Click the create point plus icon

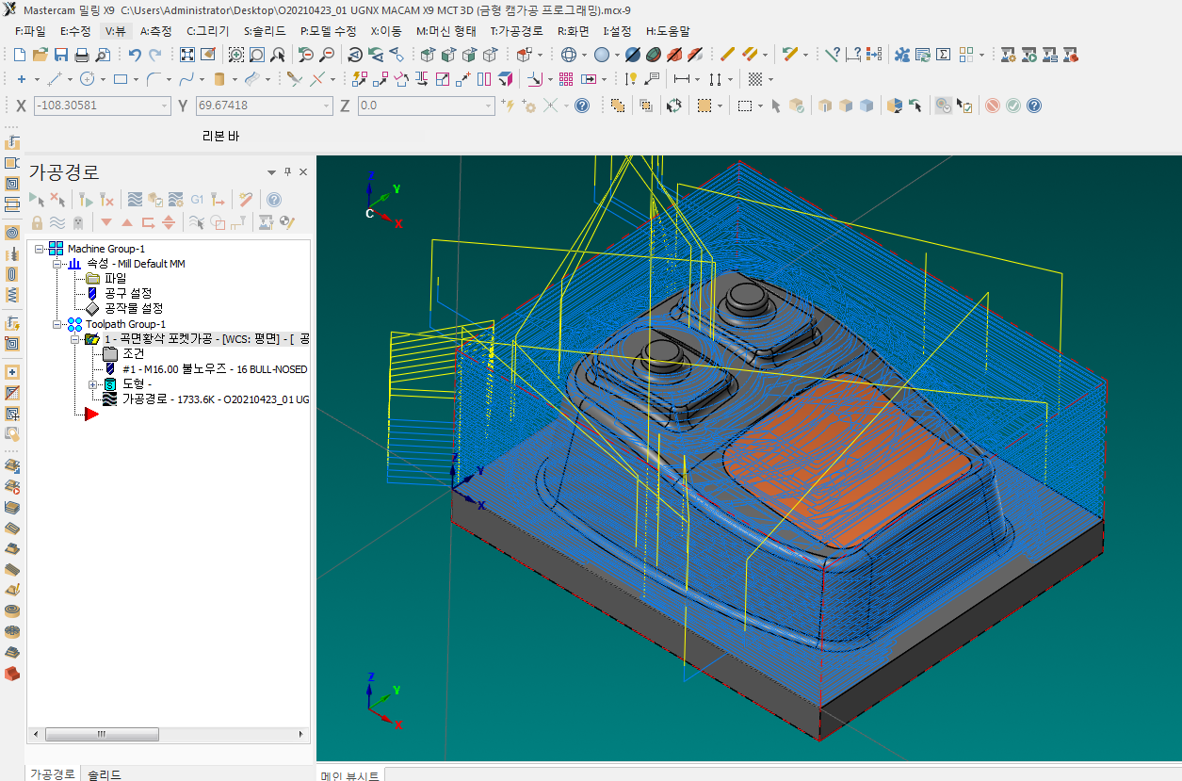(x=24, y=79)
